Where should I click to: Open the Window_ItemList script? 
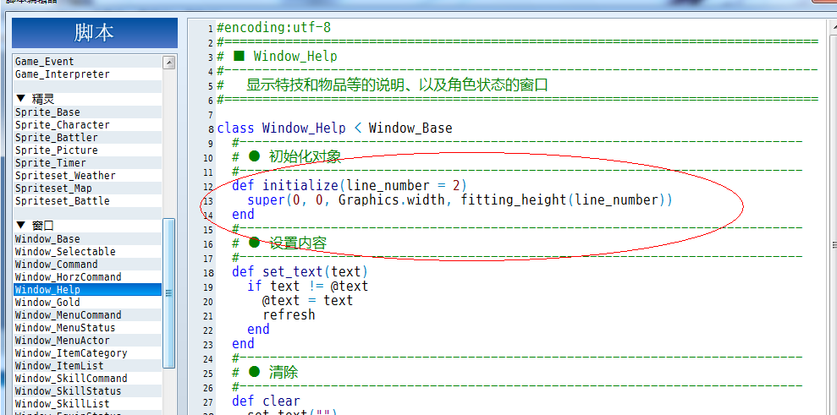pyautogui.click(x=87, y=366)
